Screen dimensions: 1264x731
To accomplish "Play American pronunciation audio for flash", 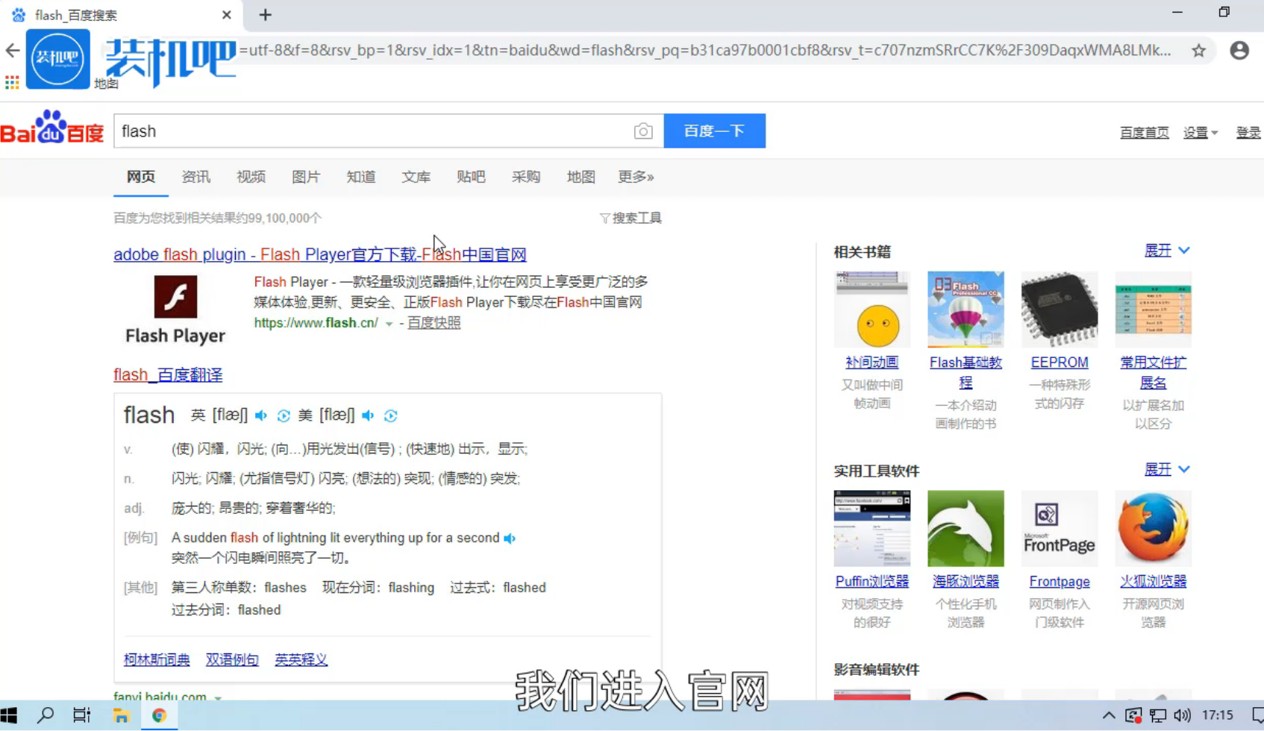I will point(368,415).
